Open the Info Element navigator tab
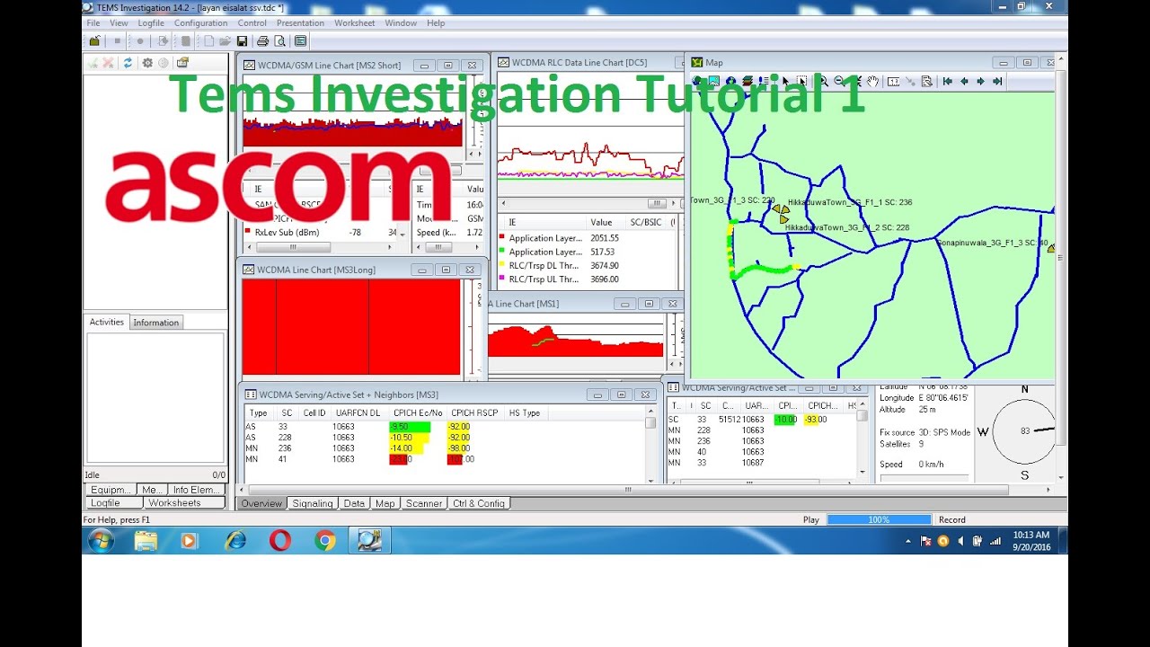Viewport: 1150px width, 647px height. coord(195,490)
